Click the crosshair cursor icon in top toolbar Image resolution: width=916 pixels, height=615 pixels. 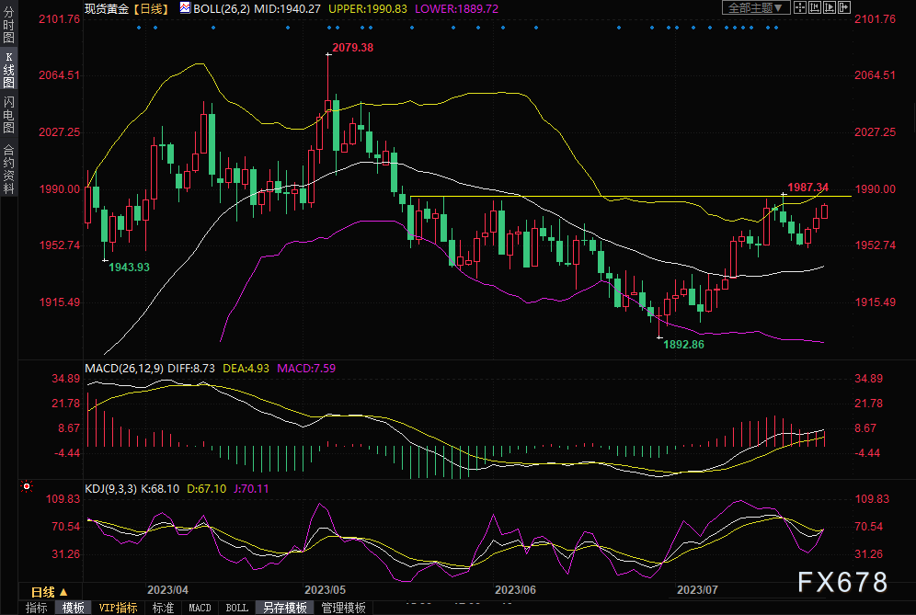(801, 7)
